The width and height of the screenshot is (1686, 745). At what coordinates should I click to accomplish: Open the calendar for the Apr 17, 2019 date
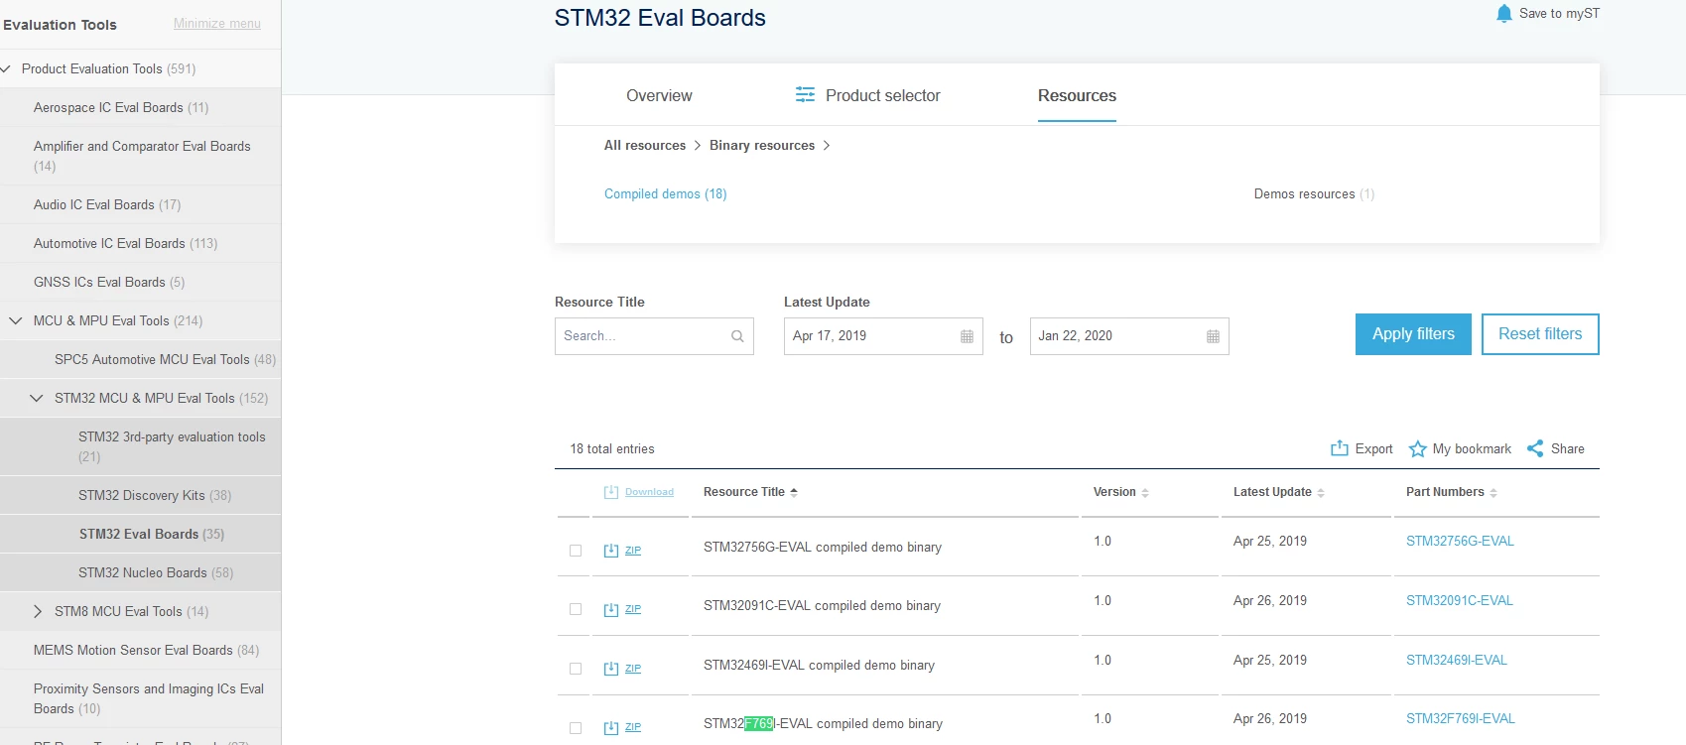[x=967, y=336]
